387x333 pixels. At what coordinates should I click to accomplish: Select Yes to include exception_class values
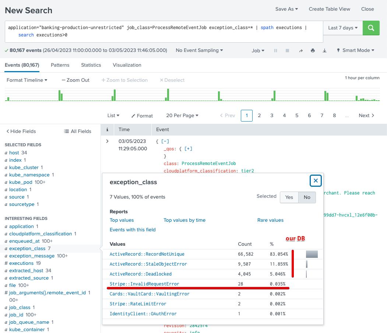tap(289, 197)
